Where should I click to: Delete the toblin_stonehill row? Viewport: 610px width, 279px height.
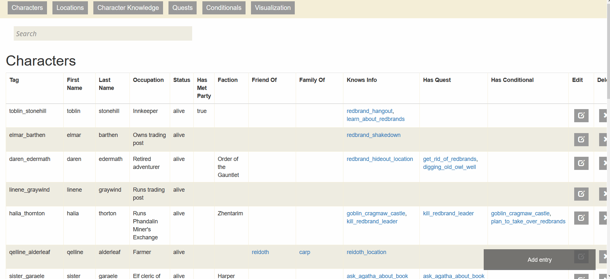point(603,116)
